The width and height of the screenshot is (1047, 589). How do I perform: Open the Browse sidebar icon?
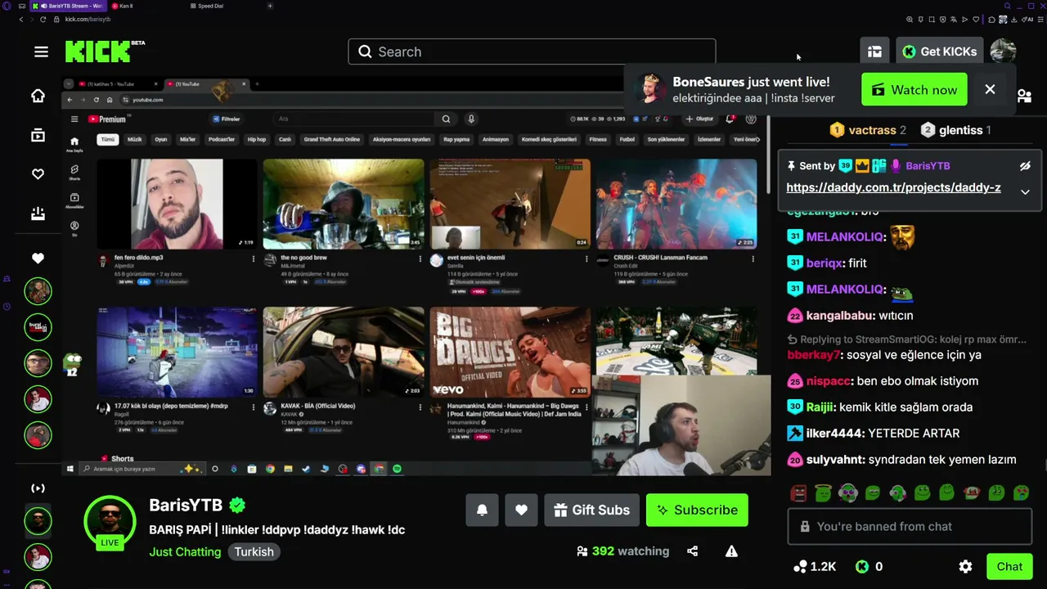[x=38, y=135]
